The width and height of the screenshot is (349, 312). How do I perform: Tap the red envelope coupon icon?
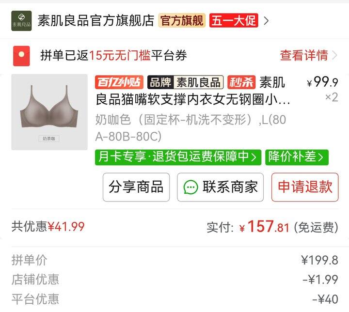(x=21, y=56)
